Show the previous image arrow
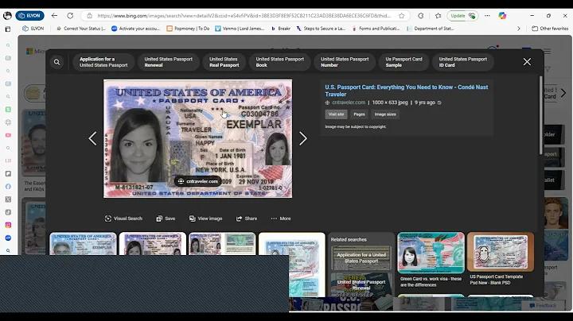The width and height of the screenshot is (573, 321). click(x=93, y=138)
